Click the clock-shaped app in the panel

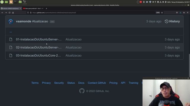[x=25, y=2]
